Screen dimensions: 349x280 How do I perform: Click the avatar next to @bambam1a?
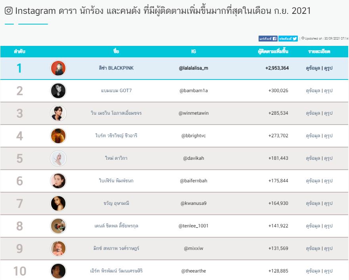58,91
